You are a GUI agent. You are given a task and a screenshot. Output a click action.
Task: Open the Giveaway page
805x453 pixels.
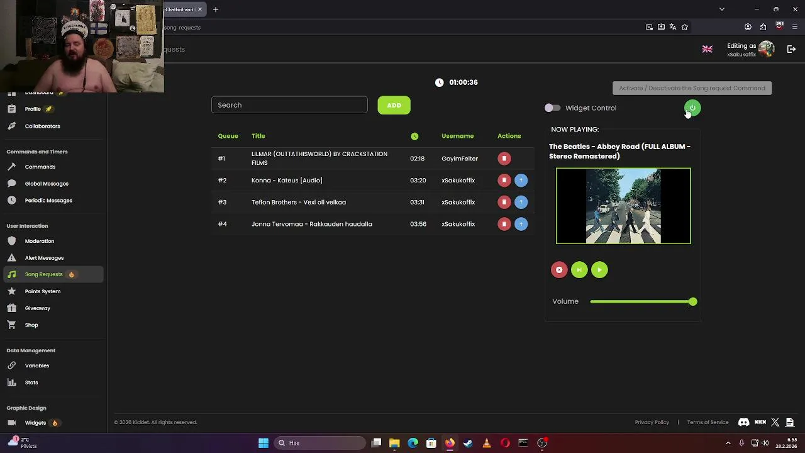point(37,308)
